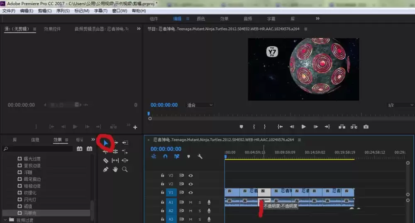Click the Export Frame camera icon
This screenshot has width=415, height=223.
[x=366, y=127]
